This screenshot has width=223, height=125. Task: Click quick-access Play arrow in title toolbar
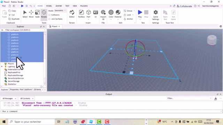pyautogui.click(x=22, y=6)
